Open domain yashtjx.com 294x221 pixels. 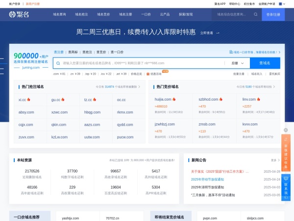tap(70, 218)
